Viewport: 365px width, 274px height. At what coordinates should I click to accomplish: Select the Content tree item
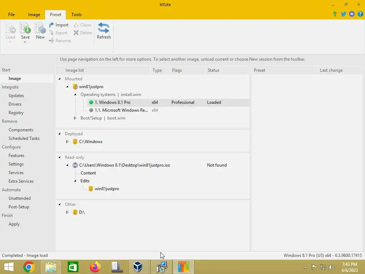pyautogui.click(x=88, y=173)
